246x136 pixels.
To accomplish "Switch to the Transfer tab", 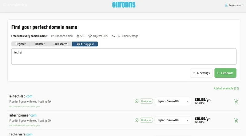I will coord(40,44).
